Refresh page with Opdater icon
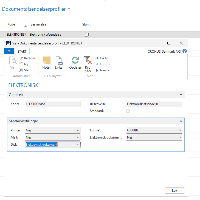This screenshot has width=200, height=200. click(x=75, y=61)
